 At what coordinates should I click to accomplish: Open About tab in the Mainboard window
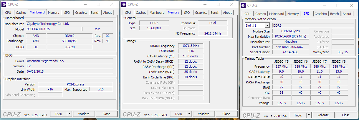coord(107,13)
